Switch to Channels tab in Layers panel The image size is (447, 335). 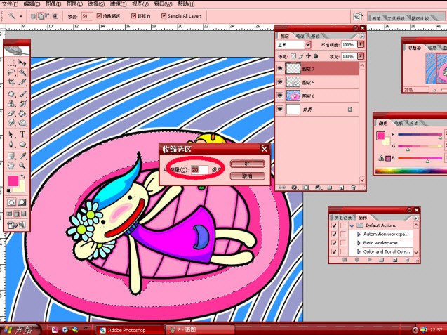tap(300, 36)
